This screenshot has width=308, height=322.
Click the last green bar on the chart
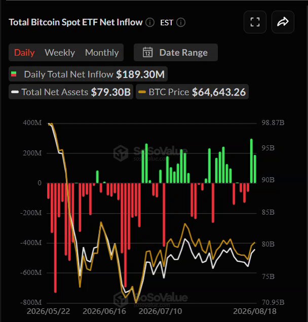[255, 169]
